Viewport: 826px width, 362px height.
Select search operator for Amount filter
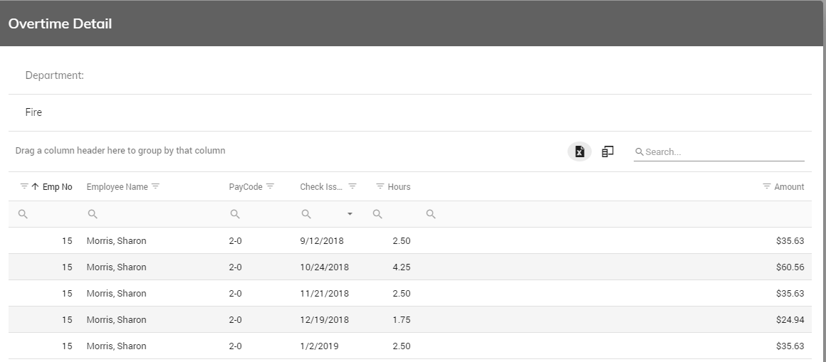[431, 214]
